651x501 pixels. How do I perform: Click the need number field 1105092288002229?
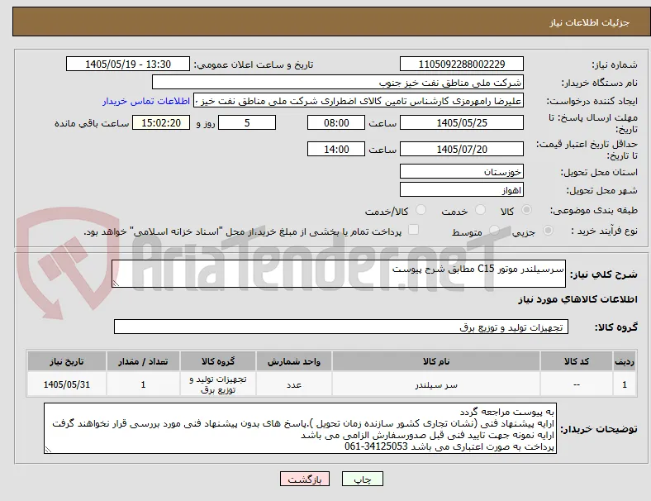(462, 64)
